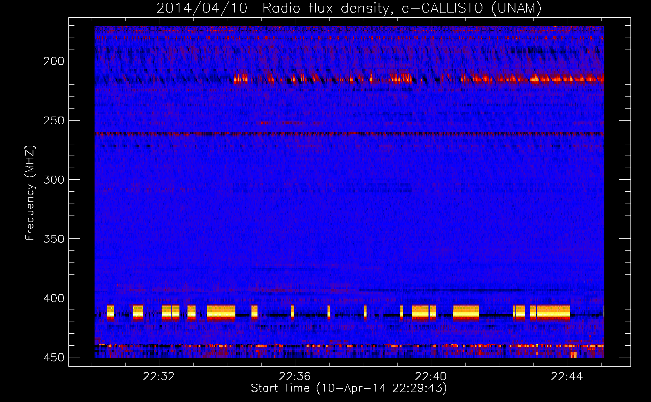The image size is (651, 402).
Task: Click the 250 frequency tick label
Action: 54,120
